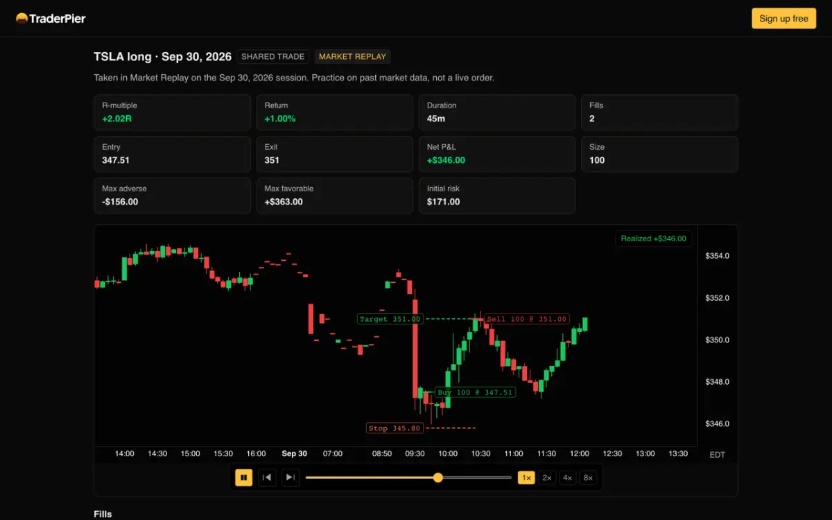Click the Fills section heading
Viewport: 832px width, 520px height.
point(103,514)
